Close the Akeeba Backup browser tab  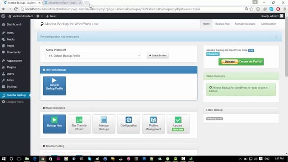tap(39, 3)
